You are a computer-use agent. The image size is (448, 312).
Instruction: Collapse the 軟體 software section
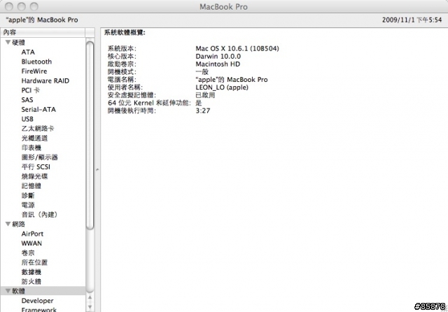8,291
